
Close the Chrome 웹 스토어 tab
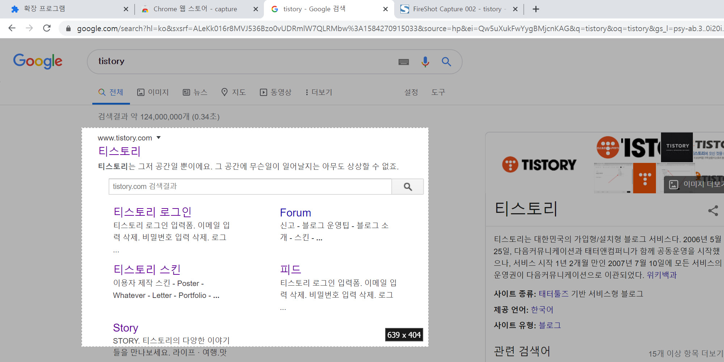256,9
